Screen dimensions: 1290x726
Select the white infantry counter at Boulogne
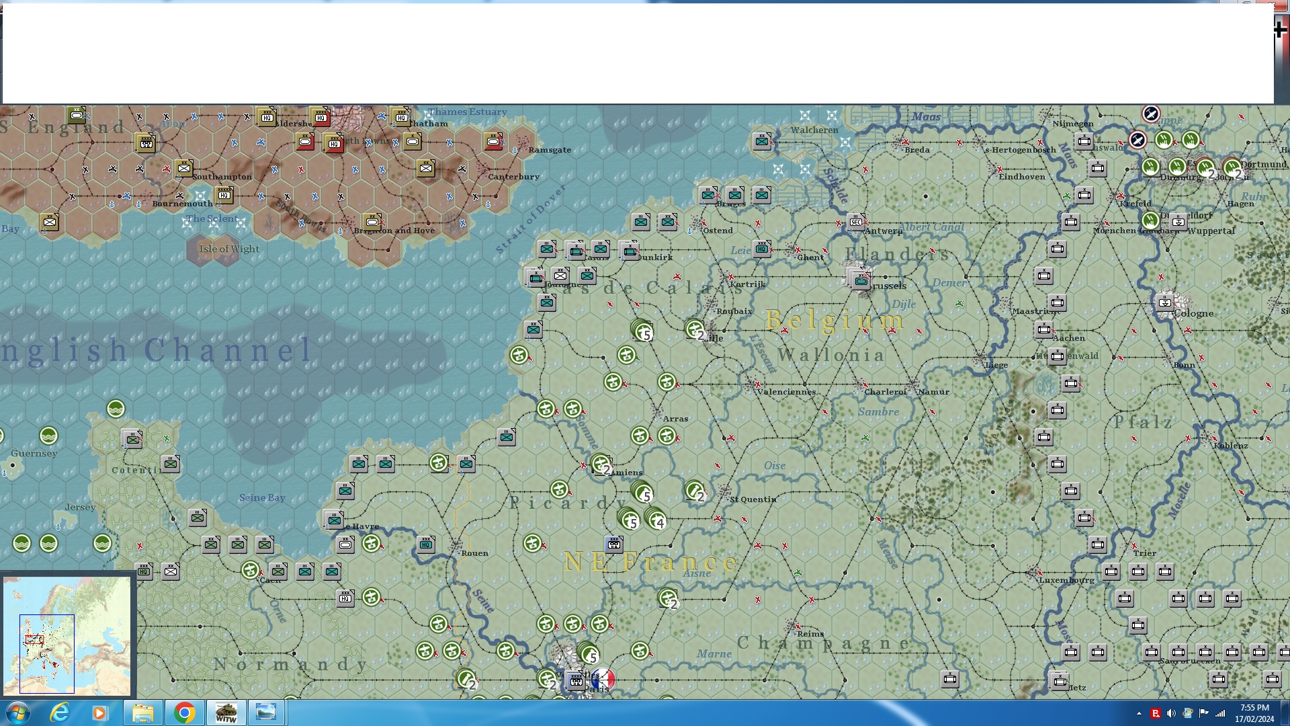point(560,275)
